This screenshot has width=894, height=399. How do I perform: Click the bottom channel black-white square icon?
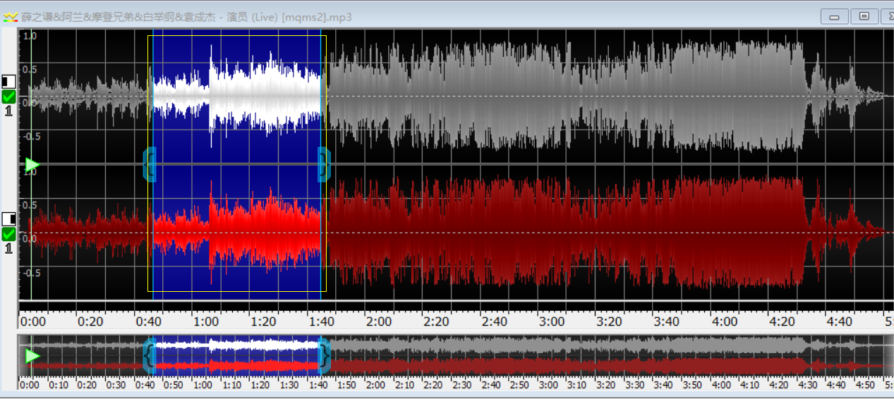pyautogui.click(x=8, y=219)
